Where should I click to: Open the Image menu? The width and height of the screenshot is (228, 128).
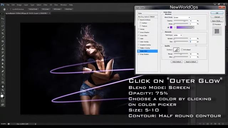tap(19, 5)
